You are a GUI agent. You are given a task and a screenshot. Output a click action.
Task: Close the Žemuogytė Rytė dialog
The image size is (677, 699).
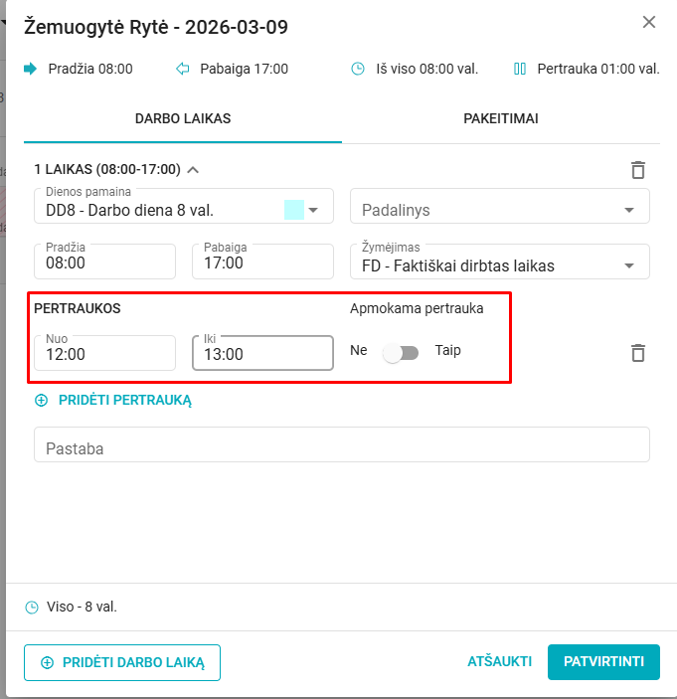(649, 22)
